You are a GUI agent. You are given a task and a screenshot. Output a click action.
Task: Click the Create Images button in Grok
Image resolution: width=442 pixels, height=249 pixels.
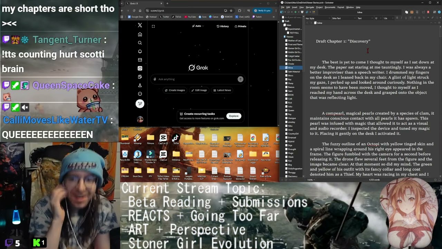click(175, 90)
